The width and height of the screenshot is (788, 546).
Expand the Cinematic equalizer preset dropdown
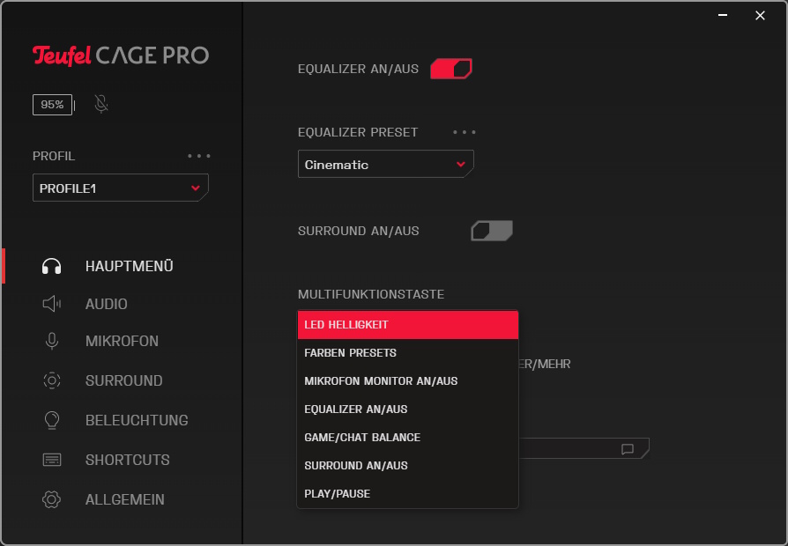coord(385,165)
